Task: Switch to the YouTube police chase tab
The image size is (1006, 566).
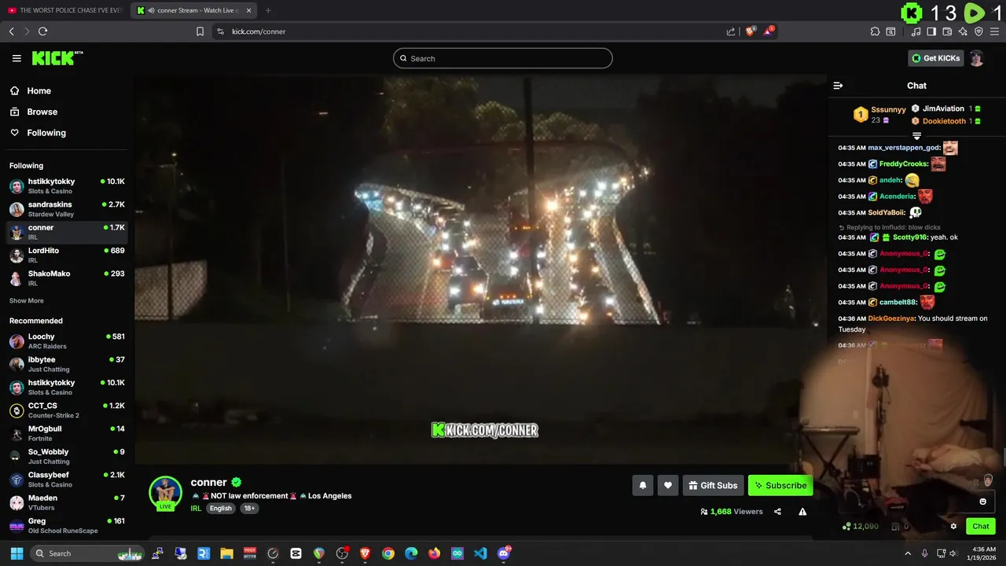Action: (65, 10)
